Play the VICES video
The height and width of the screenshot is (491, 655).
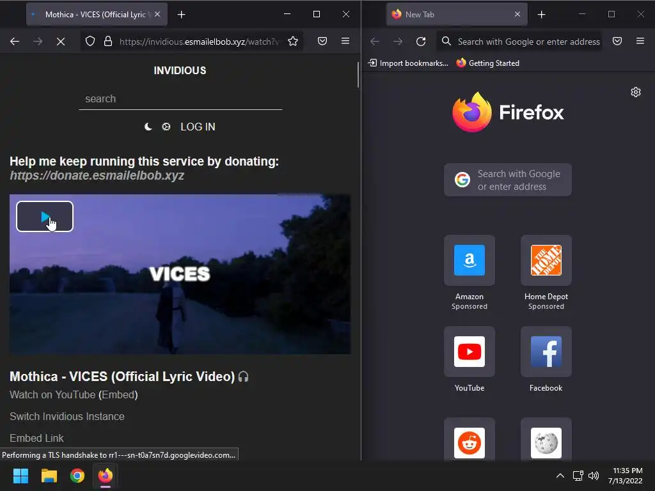tap(45, 216)
